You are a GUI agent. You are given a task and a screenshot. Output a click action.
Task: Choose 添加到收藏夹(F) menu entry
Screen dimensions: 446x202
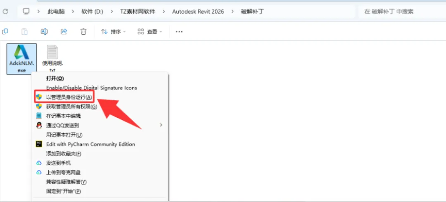(64, 154)
